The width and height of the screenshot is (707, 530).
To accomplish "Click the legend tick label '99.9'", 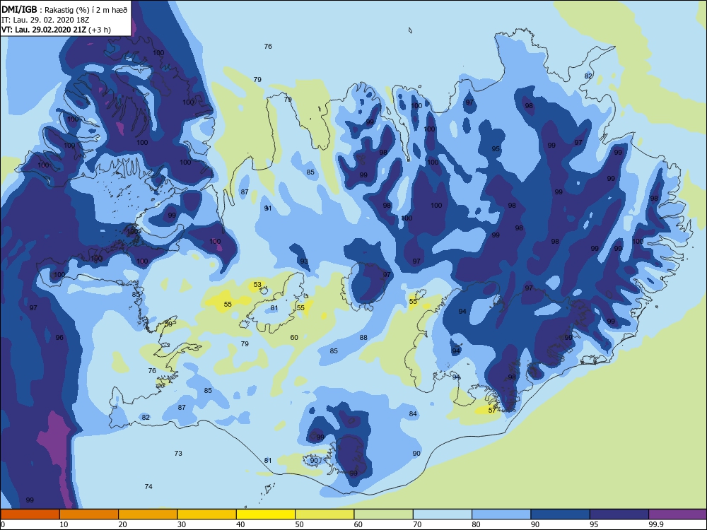I will (x=655, y=524).
